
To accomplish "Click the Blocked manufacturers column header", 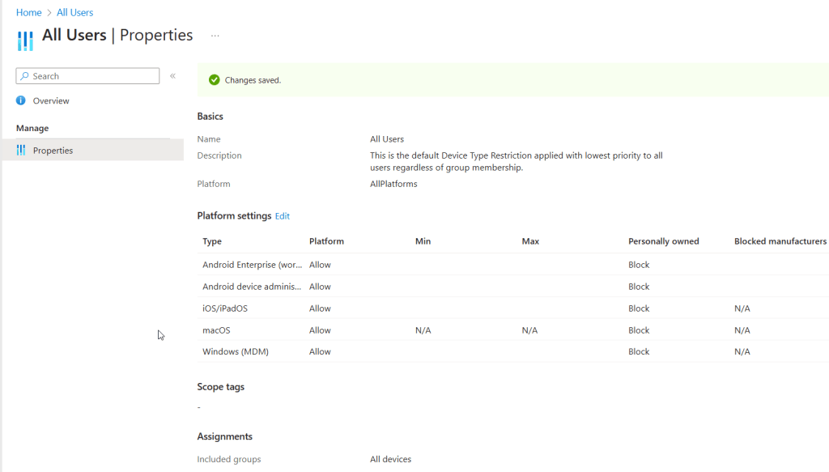I will pos(780,241).
